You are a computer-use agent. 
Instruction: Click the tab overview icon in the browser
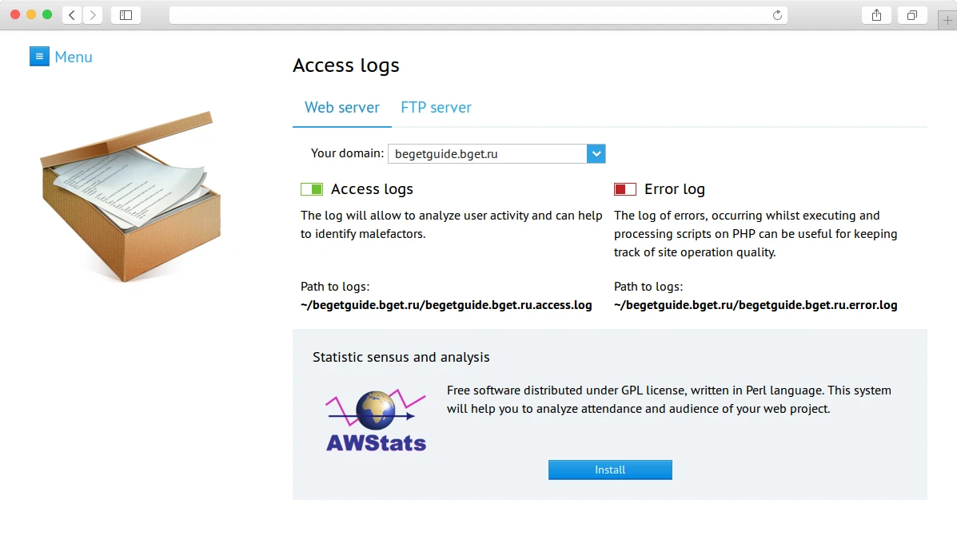912,14
